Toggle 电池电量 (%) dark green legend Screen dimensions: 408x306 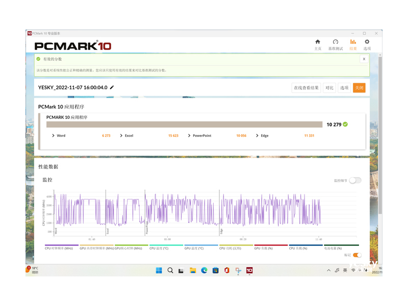tap(341, 247)
